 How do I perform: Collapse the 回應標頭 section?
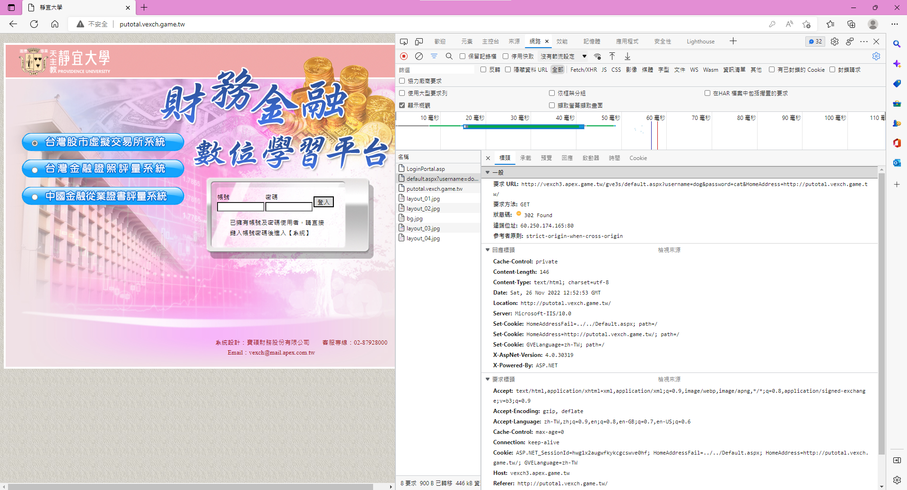(488, 250)
